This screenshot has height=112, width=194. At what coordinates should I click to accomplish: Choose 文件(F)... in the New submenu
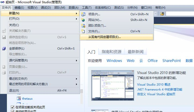[x=117, y=31]
